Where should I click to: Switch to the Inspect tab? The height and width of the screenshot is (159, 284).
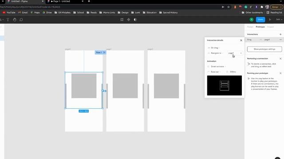coord(270,27)
